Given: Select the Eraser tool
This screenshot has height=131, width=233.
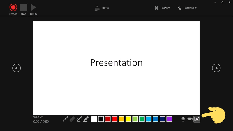Looking at the screenshot, I should [x=72, y=119].
